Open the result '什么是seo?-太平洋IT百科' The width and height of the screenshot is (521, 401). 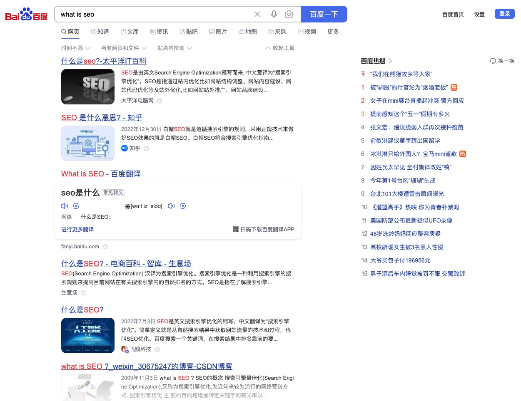(104, 61)
